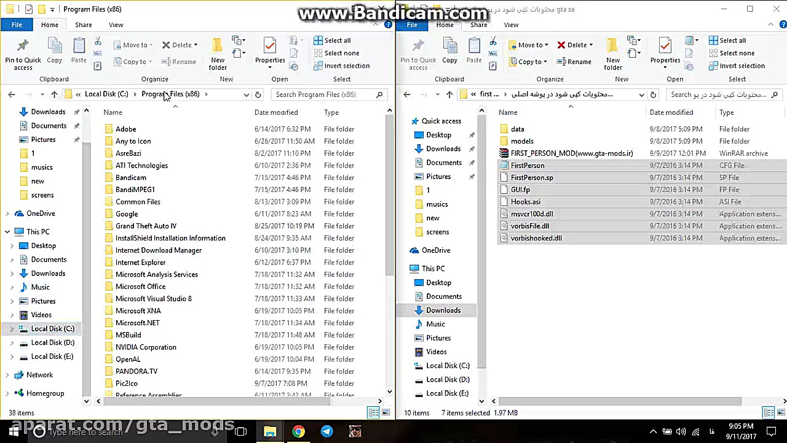Viewport: 787px width, 443px height.
Task: Go back in gta sa window
Action: pyautogui.click(x=407, y=94)
